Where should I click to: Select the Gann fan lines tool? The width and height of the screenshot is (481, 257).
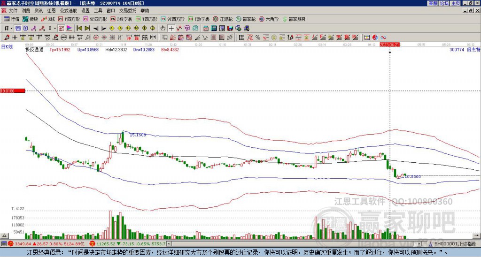point(173,38)
